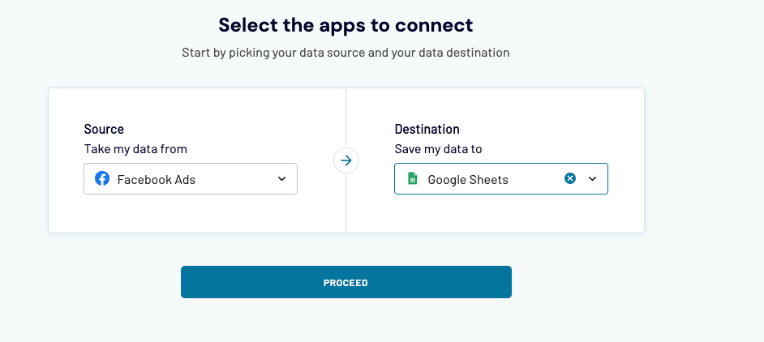Viewport: 764px width, 342px height.
Task: Select the 'Facebook Ads' text in the Source field
Action: pyautogui.click(x=157, y=180)
